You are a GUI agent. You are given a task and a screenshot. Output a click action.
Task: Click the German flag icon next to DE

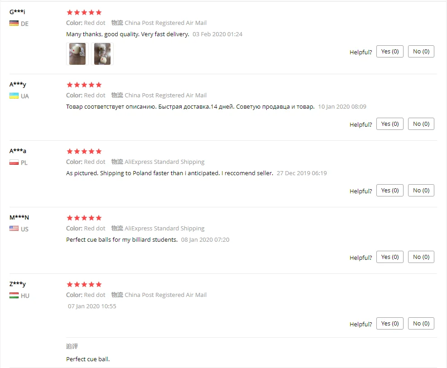coord(14,24)
